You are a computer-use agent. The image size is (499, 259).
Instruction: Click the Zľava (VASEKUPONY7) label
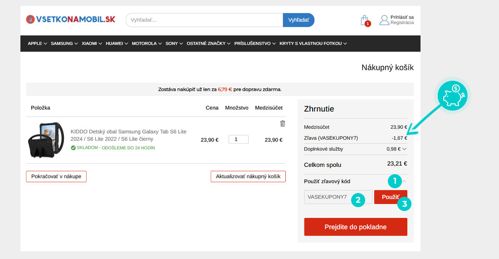pyautogui.click(x=331, y=138)
